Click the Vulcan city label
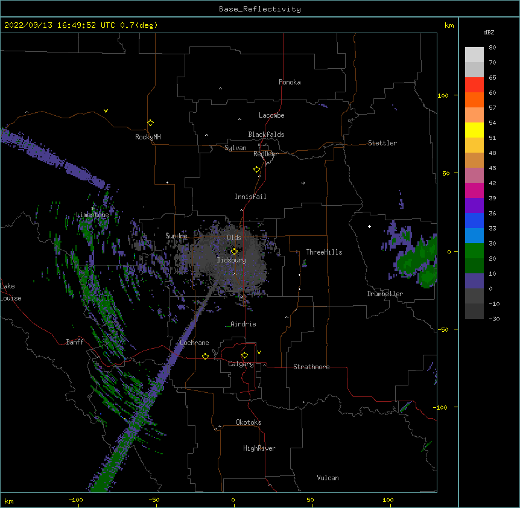 [328, 478]
